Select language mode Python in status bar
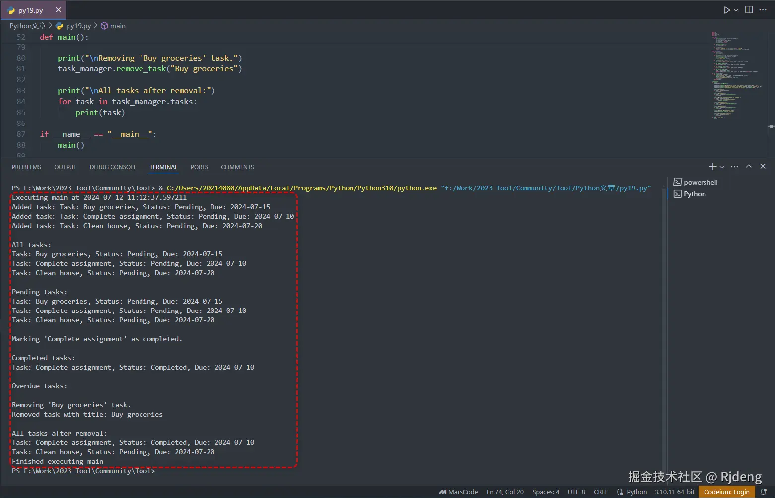The width and height of the screenshot is (775, 498). click(636, 492)
